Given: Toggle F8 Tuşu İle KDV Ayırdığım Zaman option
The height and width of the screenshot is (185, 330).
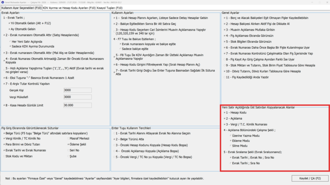Looking at the screenshot, I should (x=114, y=57).
